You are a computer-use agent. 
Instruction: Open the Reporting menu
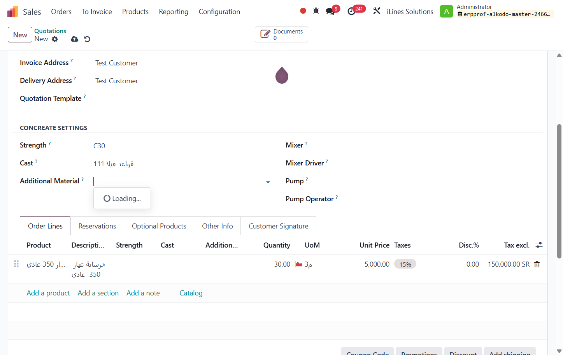pos(174,12)
